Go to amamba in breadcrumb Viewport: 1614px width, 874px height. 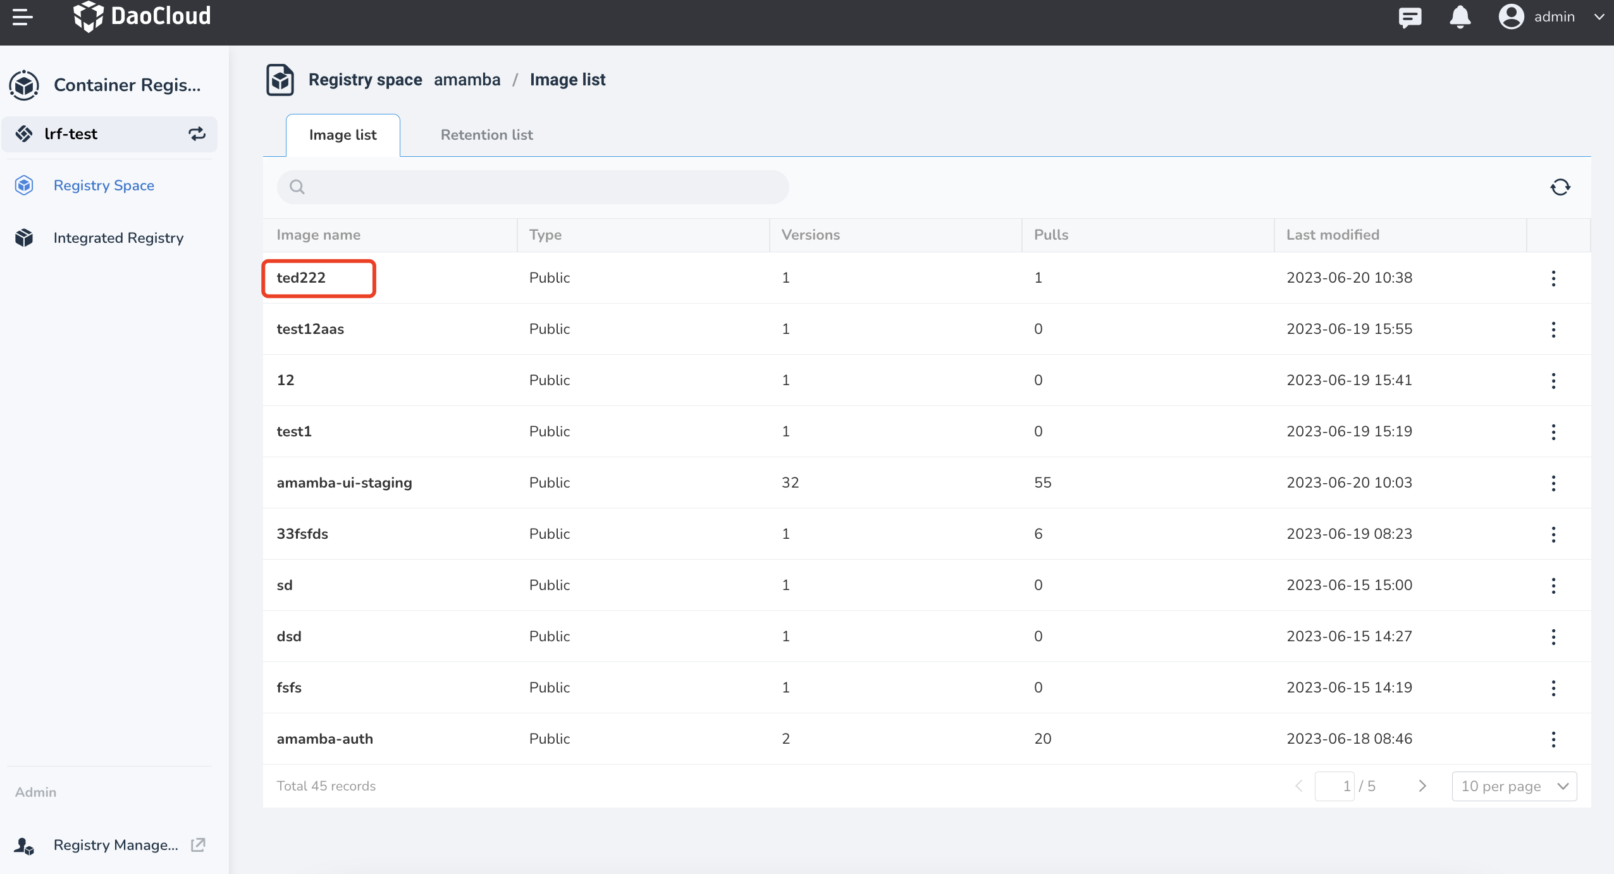(x=467, y=80)
